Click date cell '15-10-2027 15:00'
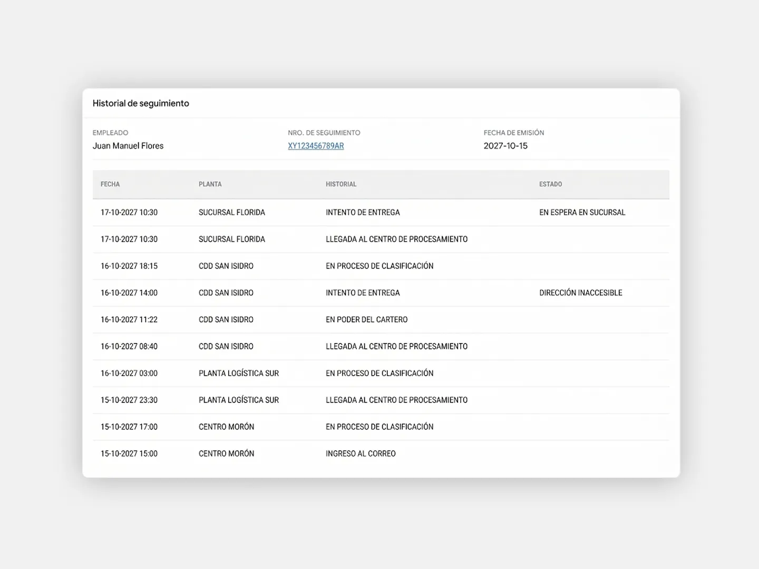 coord(129,454)
